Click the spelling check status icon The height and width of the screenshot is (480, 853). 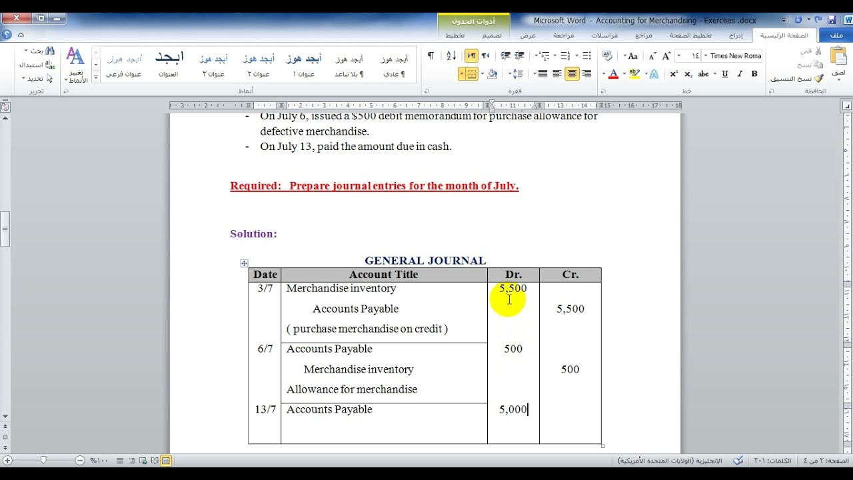[738, 461]
